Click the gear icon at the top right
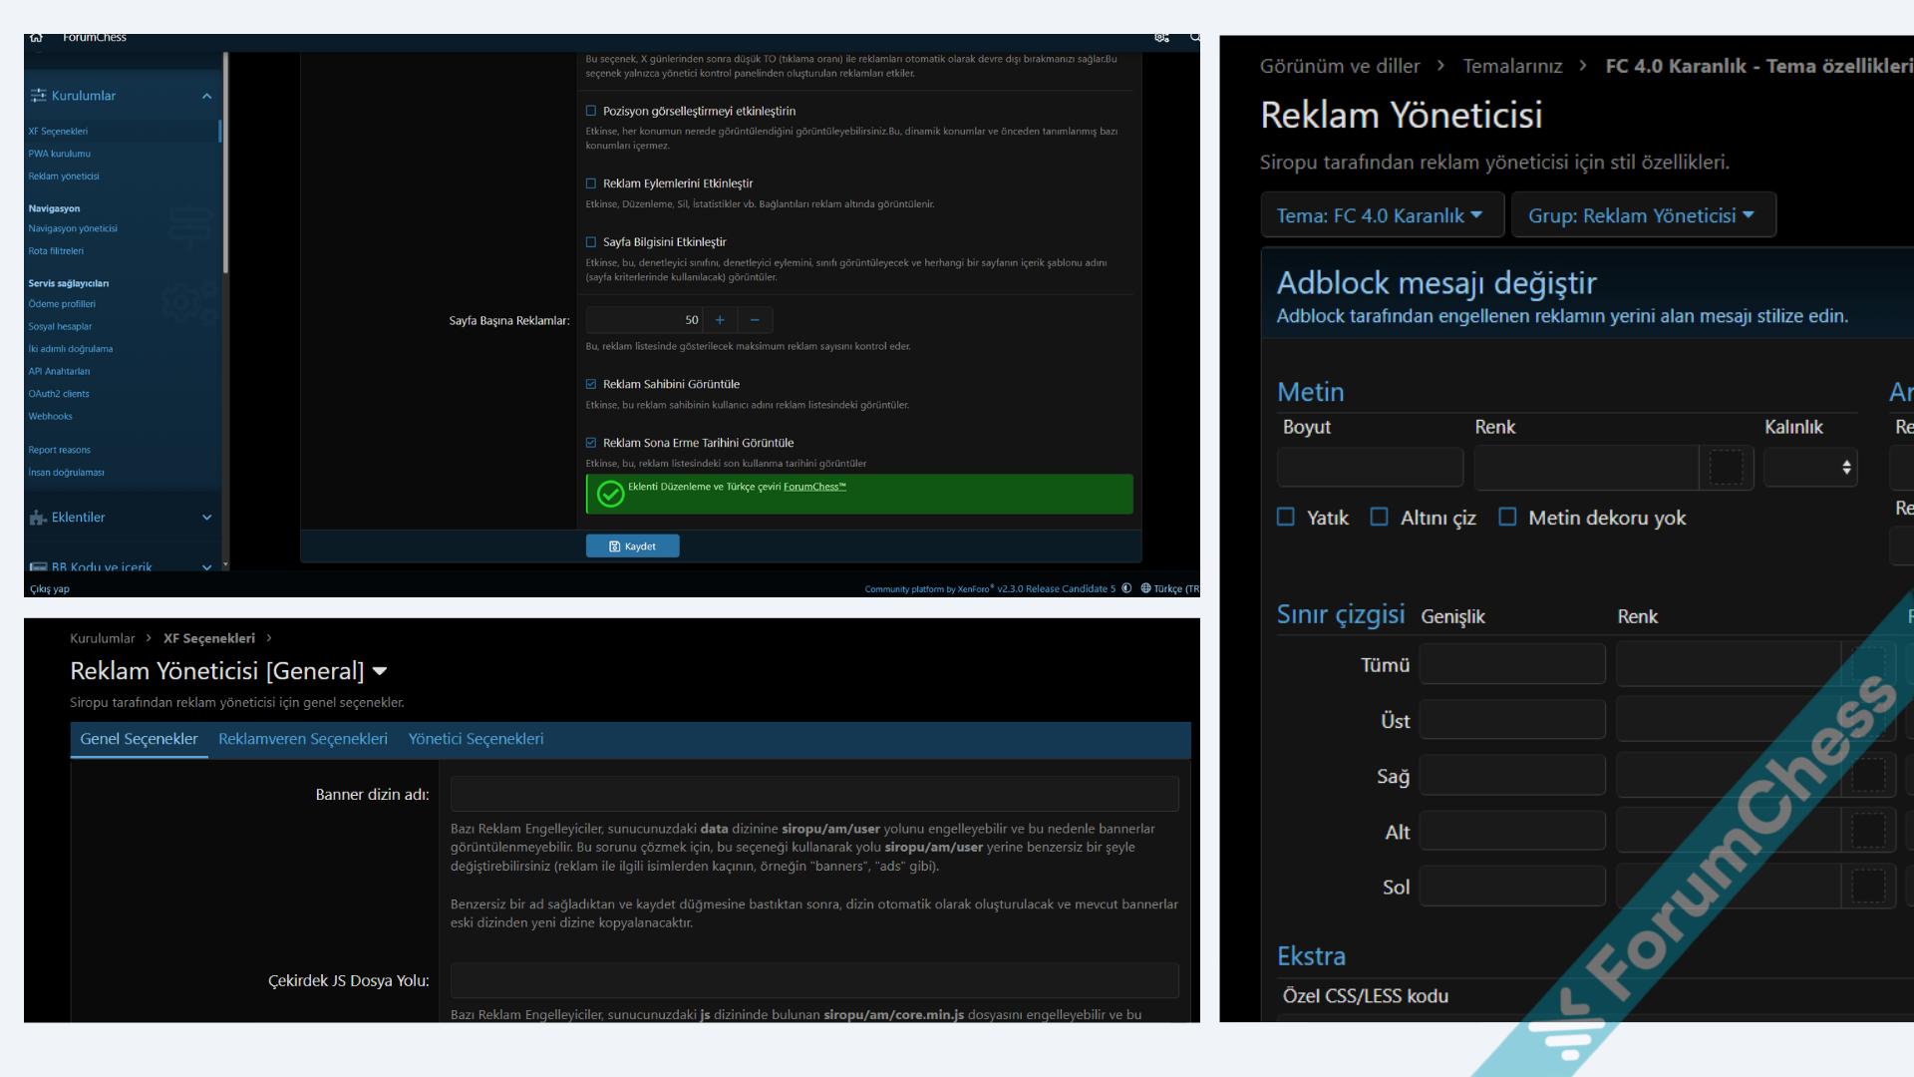 1161,38
